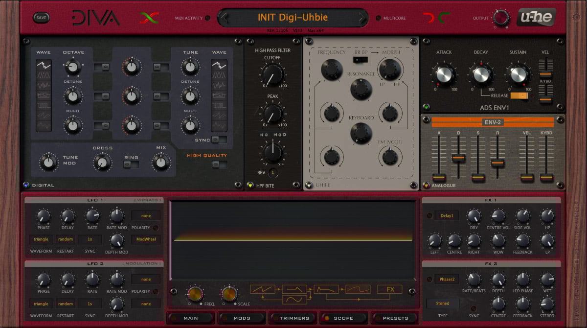Open LFO 2 SYNC dropdown
The image size is (587, 328).
(x=90, y=304)
